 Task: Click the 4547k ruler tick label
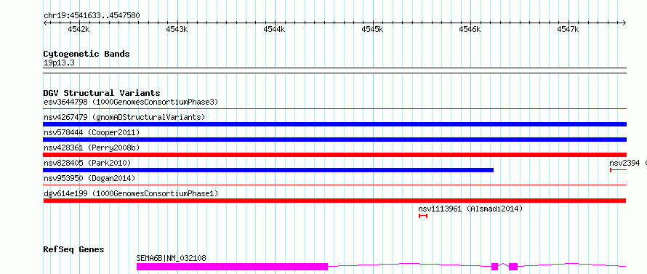coord(568,29)
